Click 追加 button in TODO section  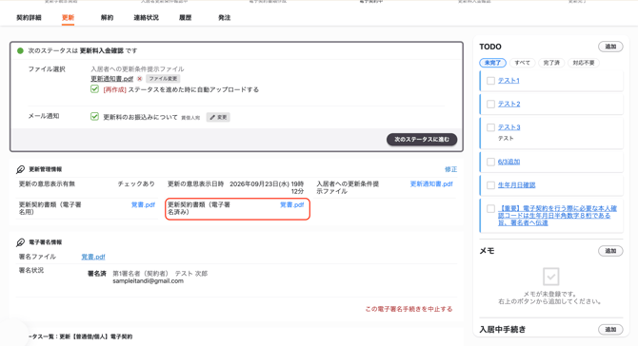click(610, 47)
